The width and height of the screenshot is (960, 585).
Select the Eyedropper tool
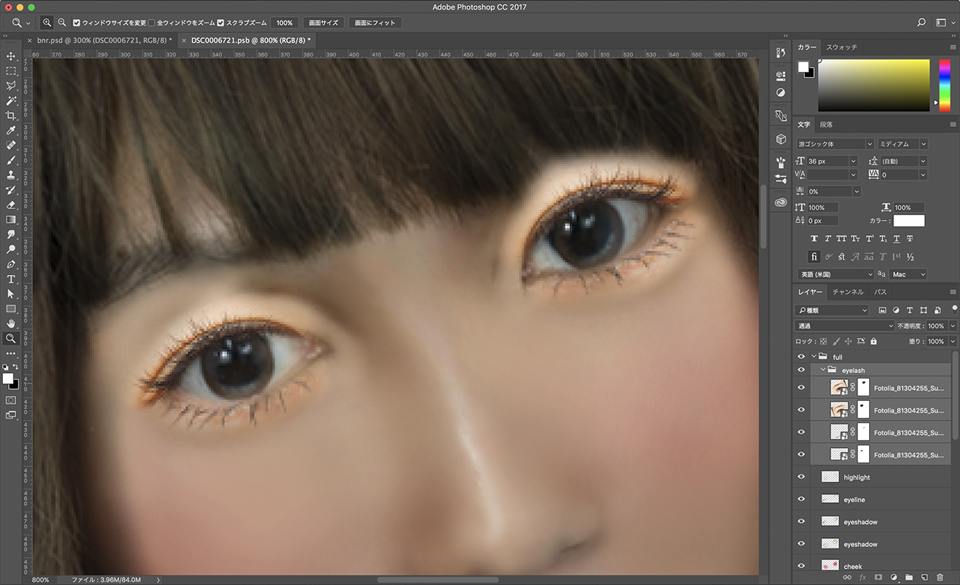[x=11, y=130]
